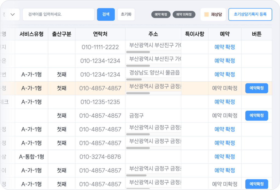Click the 출산구분 column header
This screenshot has width=280, height=190.
tap(62, 34)
